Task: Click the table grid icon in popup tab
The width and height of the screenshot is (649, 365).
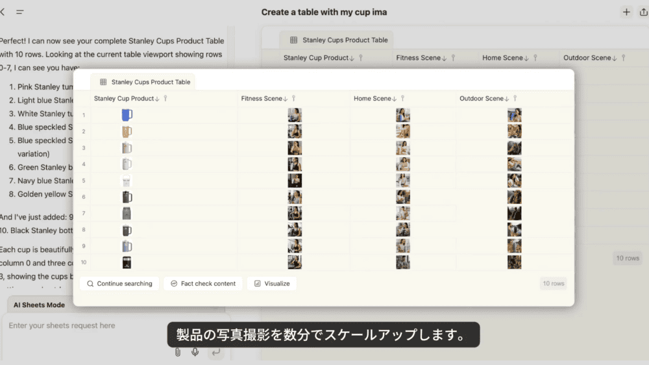Action: click(103, 82)
